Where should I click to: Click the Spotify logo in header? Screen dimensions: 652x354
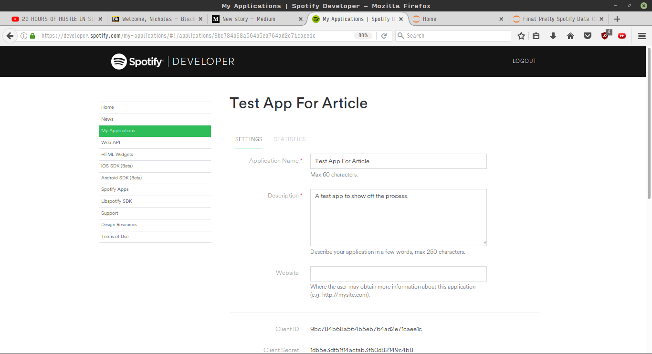137,62
